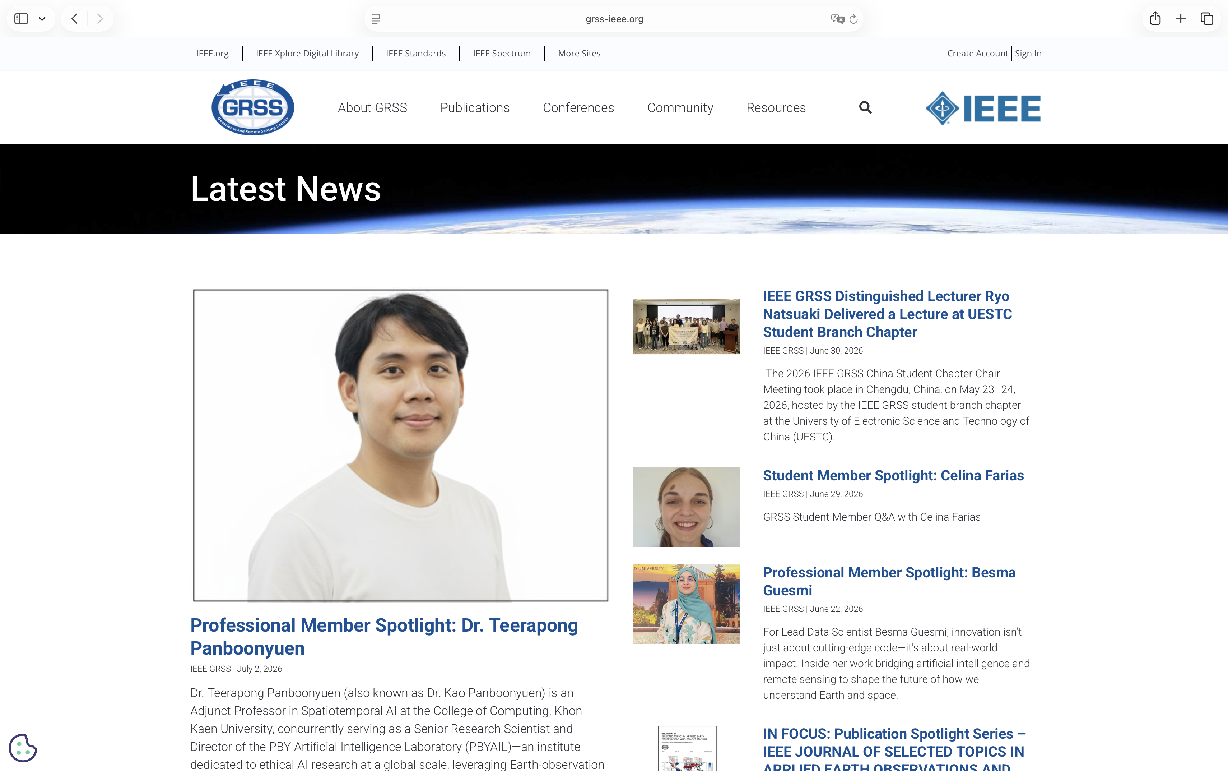Click the Celina Farias photo thumbnail
The image size is (1228, 771).
click(x=687, y=506)
